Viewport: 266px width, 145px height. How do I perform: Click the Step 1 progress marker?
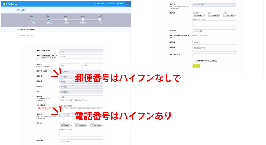32,20
